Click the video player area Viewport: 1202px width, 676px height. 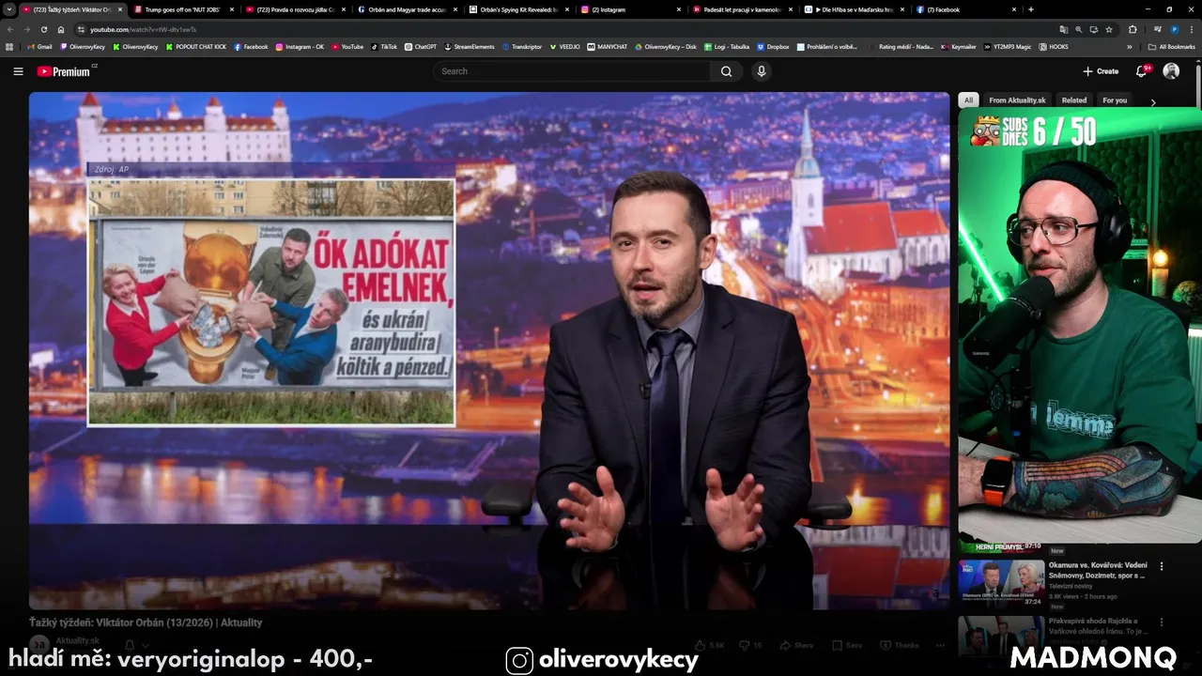click(489, 350)
